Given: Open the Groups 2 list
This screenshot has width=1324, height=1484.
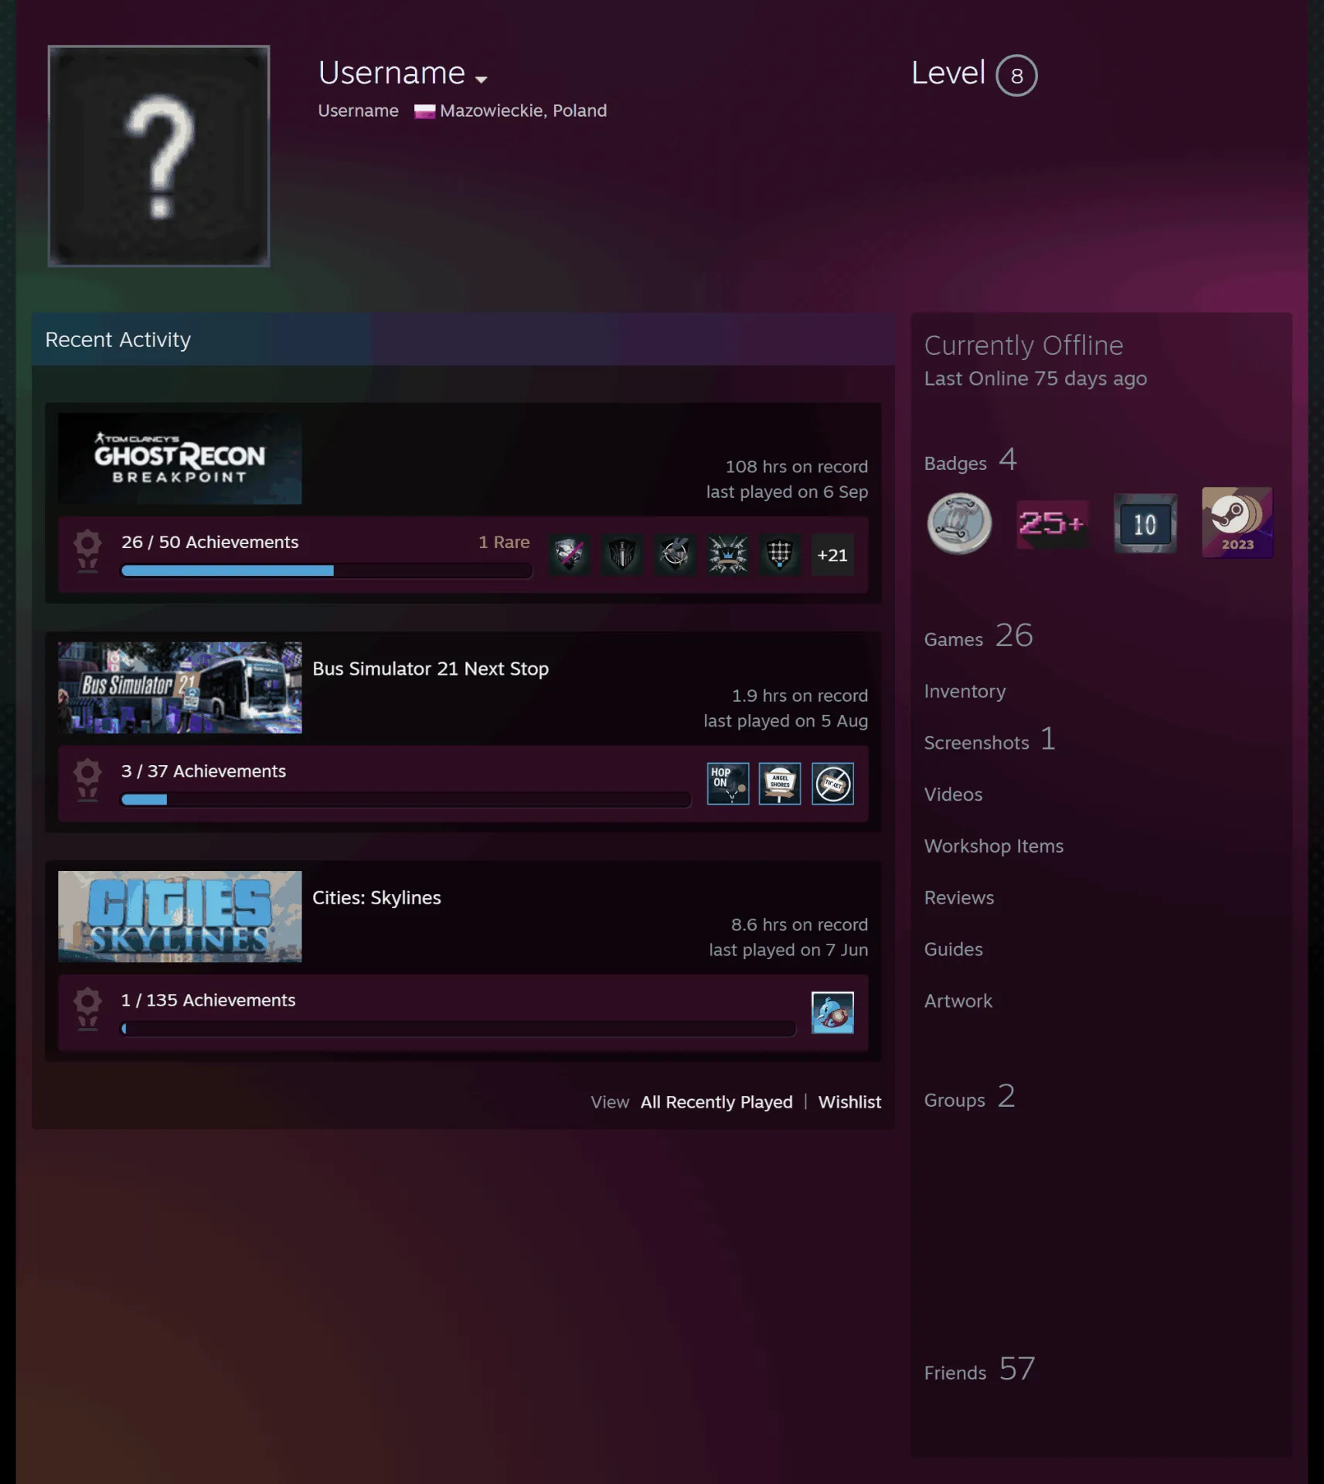Looking at the screenshot, I should click(969, 1097).
